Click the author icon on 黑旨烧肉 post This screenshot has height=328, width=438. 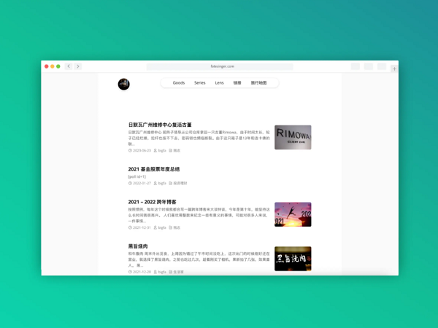click(x=155, y=272)
